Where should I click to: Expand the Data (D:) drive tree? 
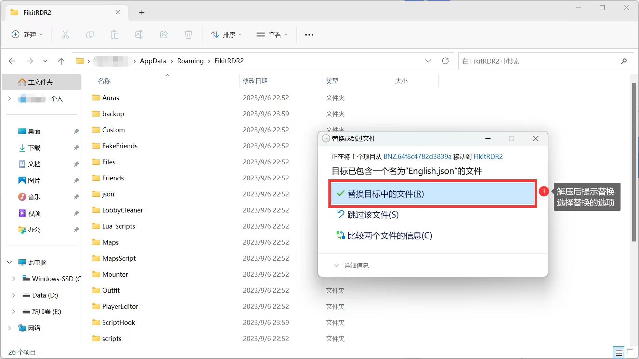pos(13,295)
